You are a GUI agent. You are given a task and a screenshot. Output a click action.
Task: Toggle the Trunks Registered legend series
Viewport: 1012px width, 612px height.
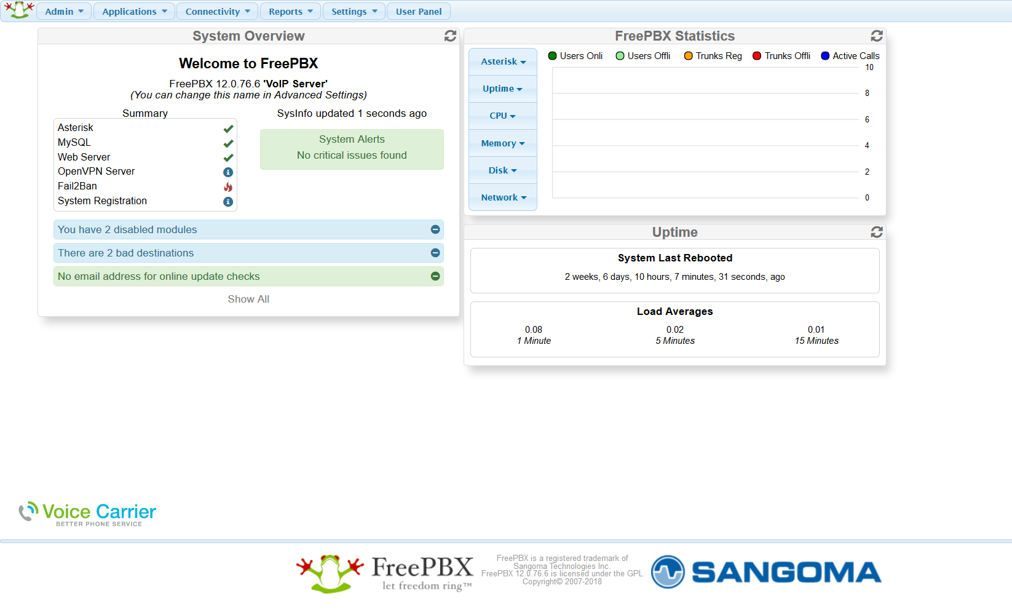pos(713,56)
